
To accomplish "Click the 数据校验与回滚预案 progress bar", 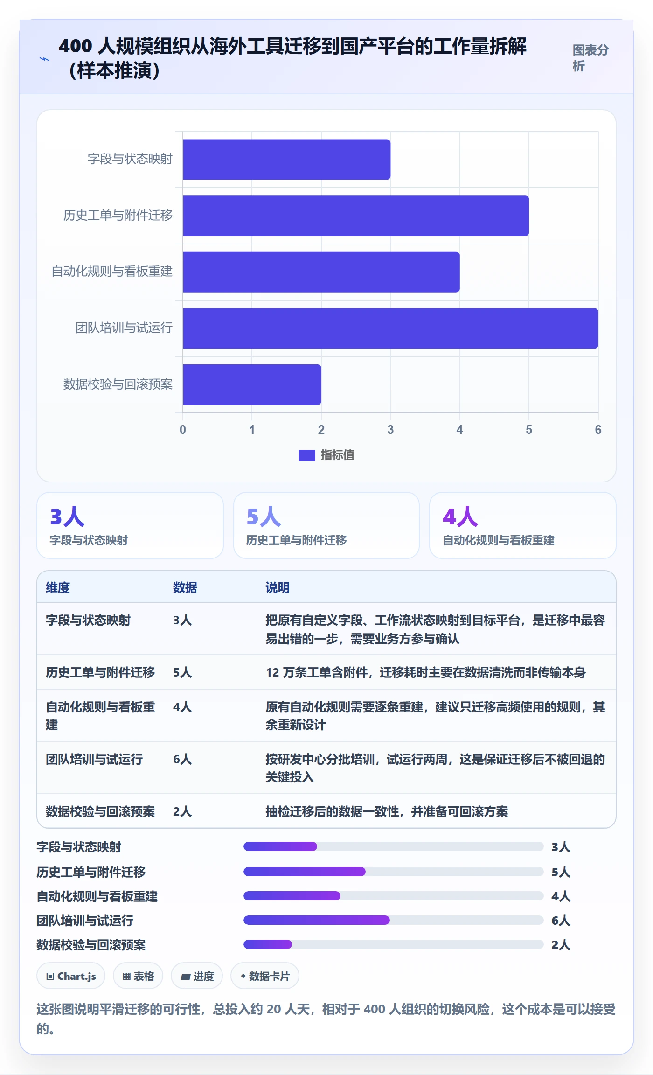I will [394, 944].
